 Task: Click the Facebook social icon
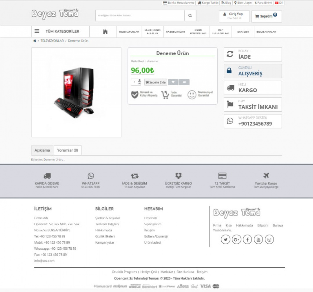coord(247,240)
